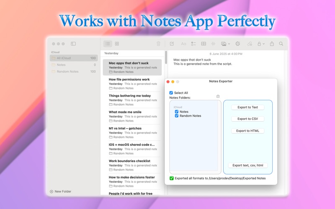Click Export to Text button

click(247, 107)
